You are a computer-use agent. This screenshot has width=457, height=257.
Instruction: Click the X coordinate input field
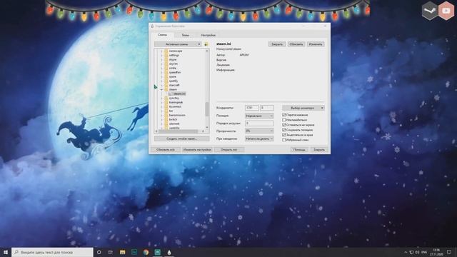pos(251,108)
